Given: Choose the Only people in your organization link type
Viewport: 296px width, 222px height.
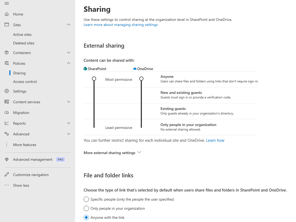Looking at the screenshot, I should 86,208.
